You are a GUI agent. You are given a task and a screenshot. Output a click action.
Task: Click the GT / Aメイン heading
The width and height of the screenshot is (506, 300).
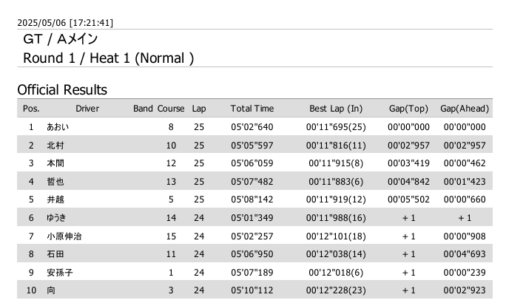point(60,39)
